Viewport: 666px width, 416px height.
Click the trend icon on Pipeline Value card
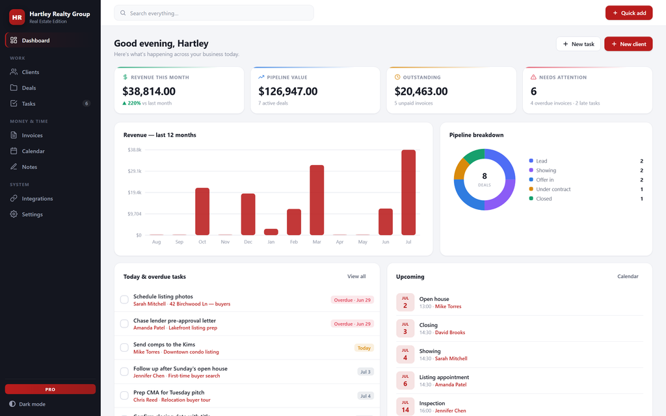(x=261, y=77)
